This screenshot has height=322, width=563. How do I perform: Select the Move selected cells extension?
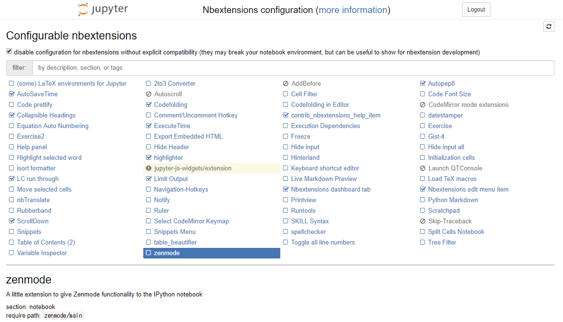44,189
